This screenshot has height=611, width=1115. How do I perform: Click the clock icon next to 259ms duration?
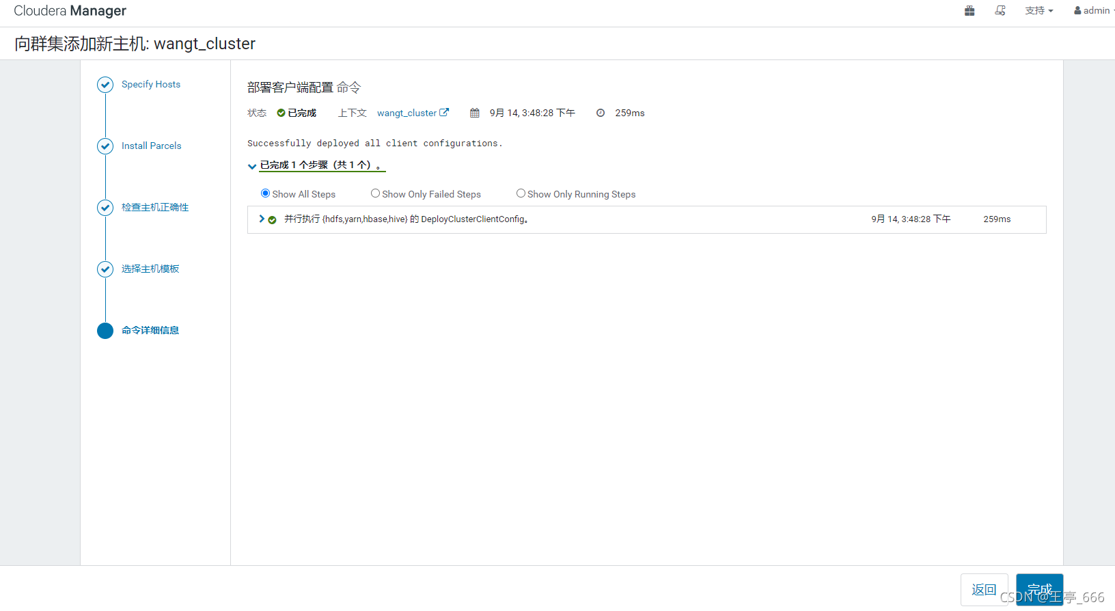[x=601, y=113]
